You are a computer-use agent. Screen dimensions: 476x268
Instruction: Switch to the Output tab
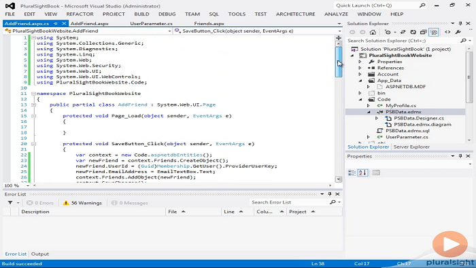point(40,254)
